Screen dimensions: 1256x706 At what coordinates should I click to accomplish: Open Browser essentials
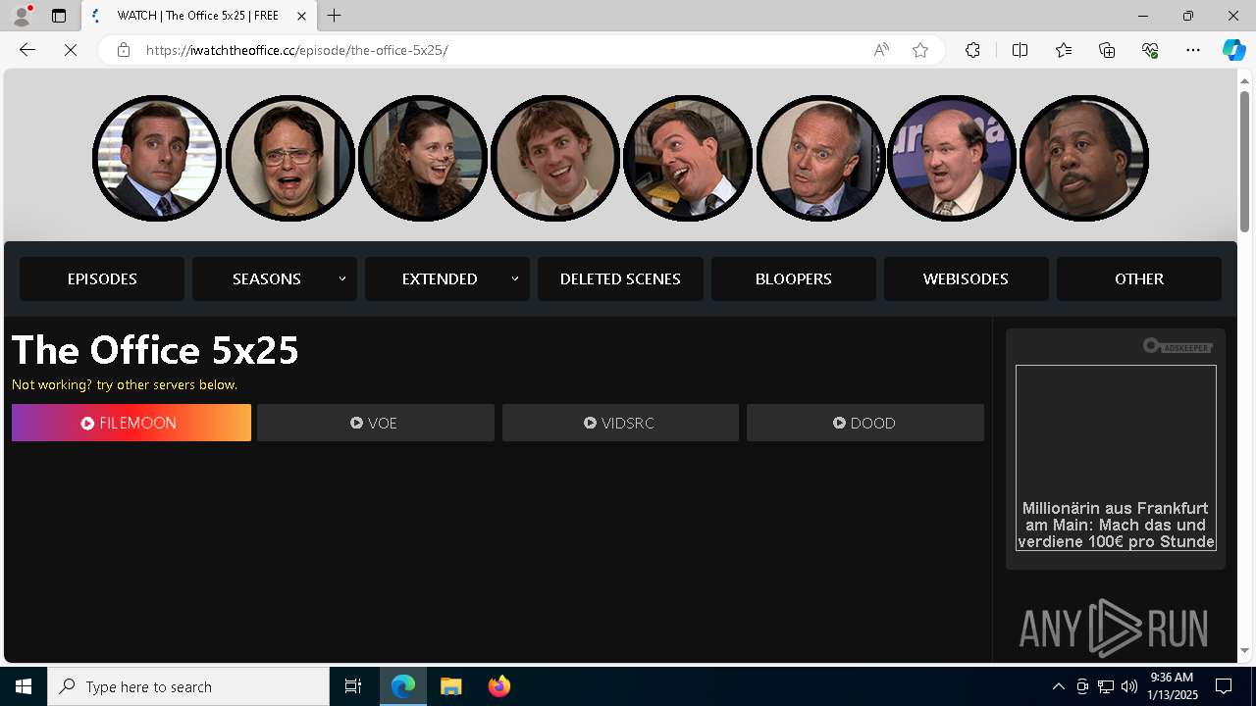pos(1150,50)
